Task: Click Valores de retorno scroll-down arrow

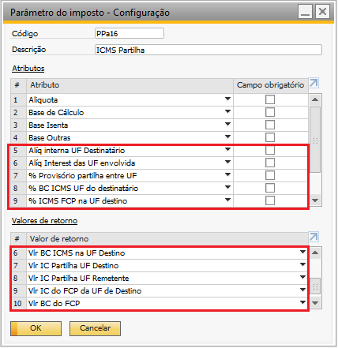Action: coord(315,303)
